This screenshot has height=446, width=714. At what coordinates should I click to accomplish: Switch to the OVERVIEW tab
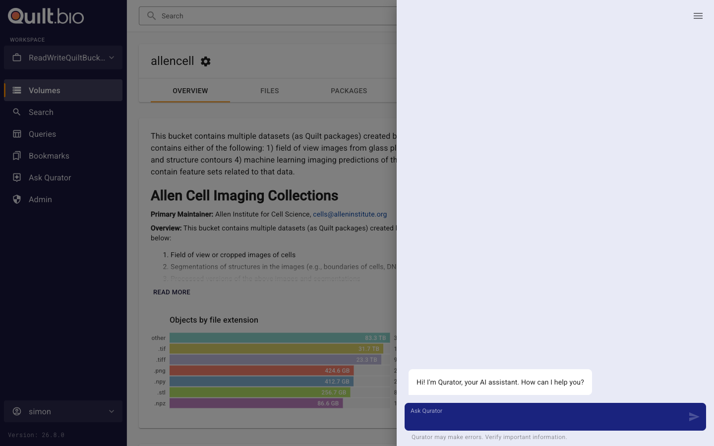(x=190, y=91)
